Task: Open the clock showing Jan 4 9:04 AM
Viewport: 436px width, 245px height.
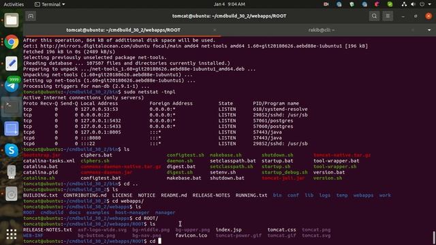Action: 230,4
